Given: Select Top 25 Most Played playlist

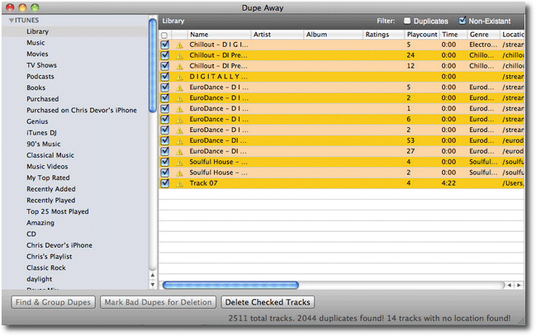Looking at the screenshot, I should 58,211.
